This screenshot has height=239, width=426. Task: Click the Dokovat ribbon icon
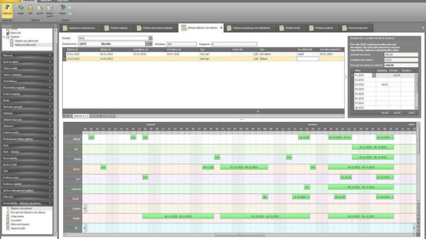point(7,11)
